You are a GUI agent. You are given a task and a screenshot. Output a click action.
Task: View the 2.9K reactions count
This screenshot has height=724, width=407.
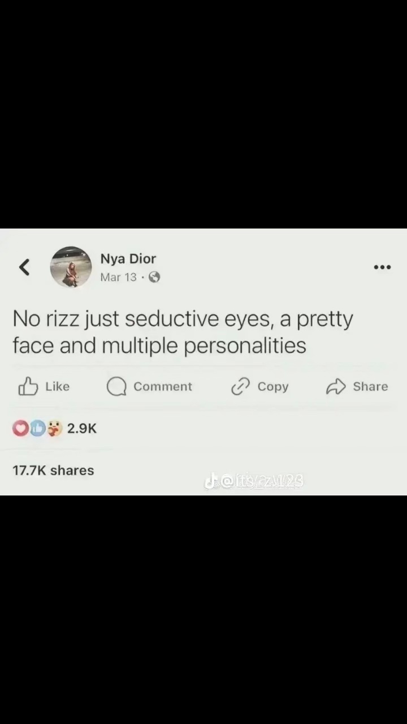pyautogui.click(x=82, y=429)
